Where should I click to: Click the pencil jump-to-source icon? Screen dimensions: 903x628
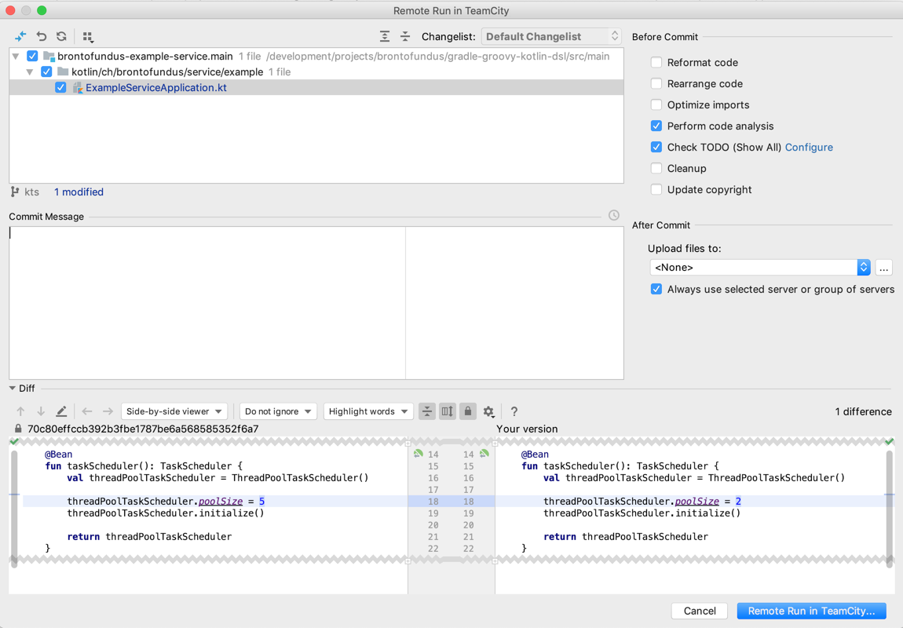coord(61,411)
